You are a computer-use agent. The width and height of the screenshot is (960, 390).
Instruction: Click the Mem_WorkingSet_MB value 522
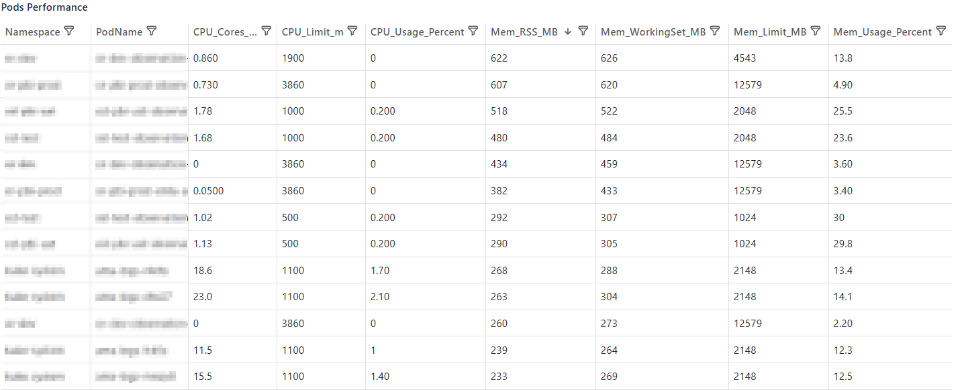609,111
